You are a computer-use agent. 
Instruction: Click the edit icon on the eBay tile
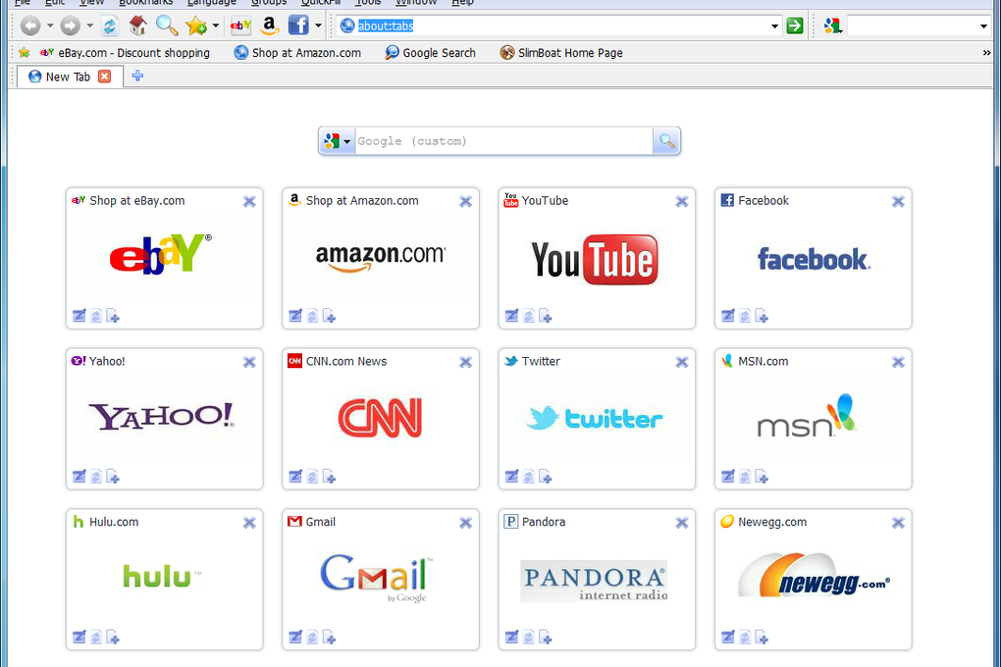(x=79, y=316)
